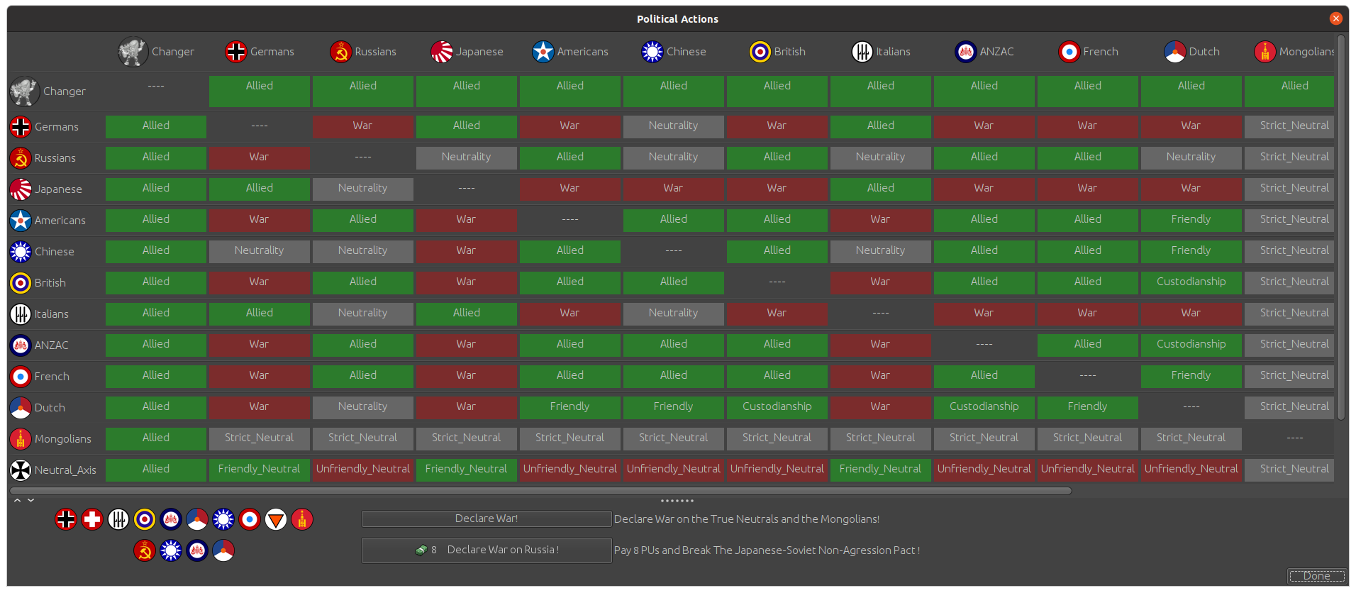Click the Changer icon in the row header

tap(25, 92)
